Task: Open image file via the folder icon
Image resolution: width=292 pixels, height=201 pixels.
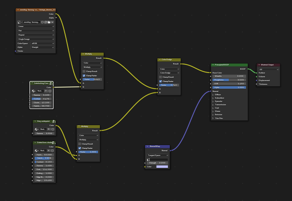Action: tap(49, 22)
